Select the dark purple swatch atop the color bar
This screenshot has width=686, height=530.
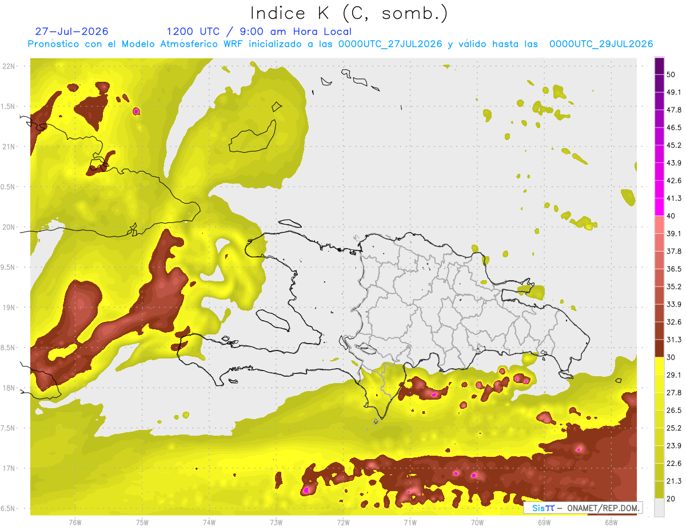659,67
